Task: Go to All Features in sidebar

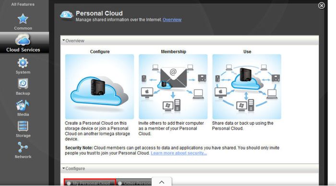Action: (23, 4)
